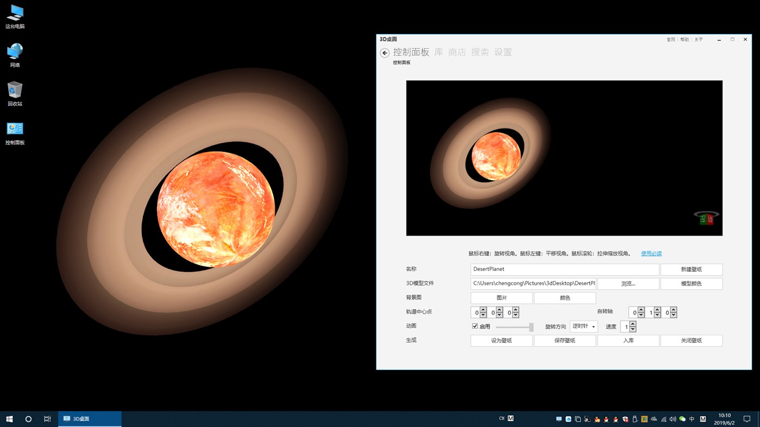Click the WeChat icon in the system tray
The width and height of the screenshot is (760, 427).
(x=681, y=419)
